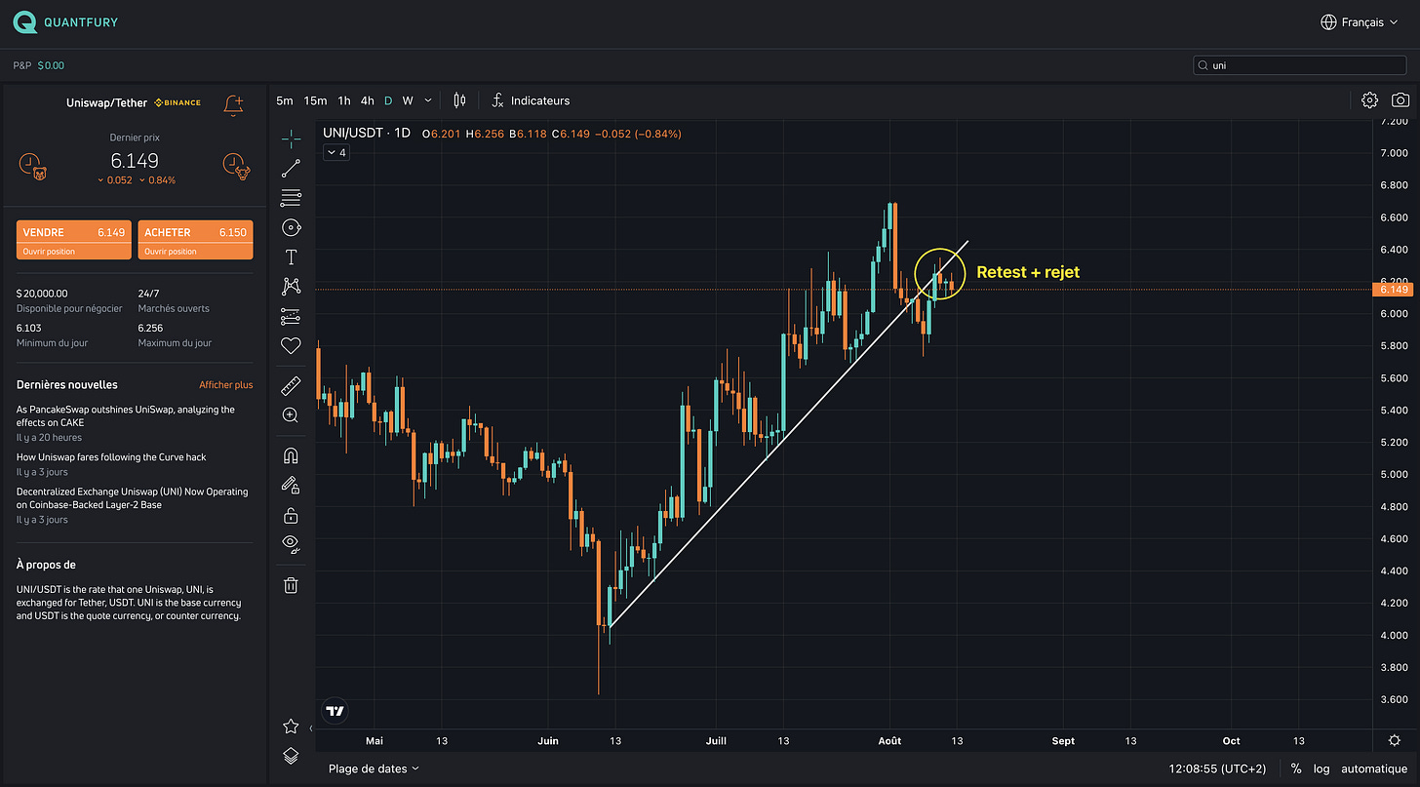
Task: Click the Quantfury logo
Action: 65,21
